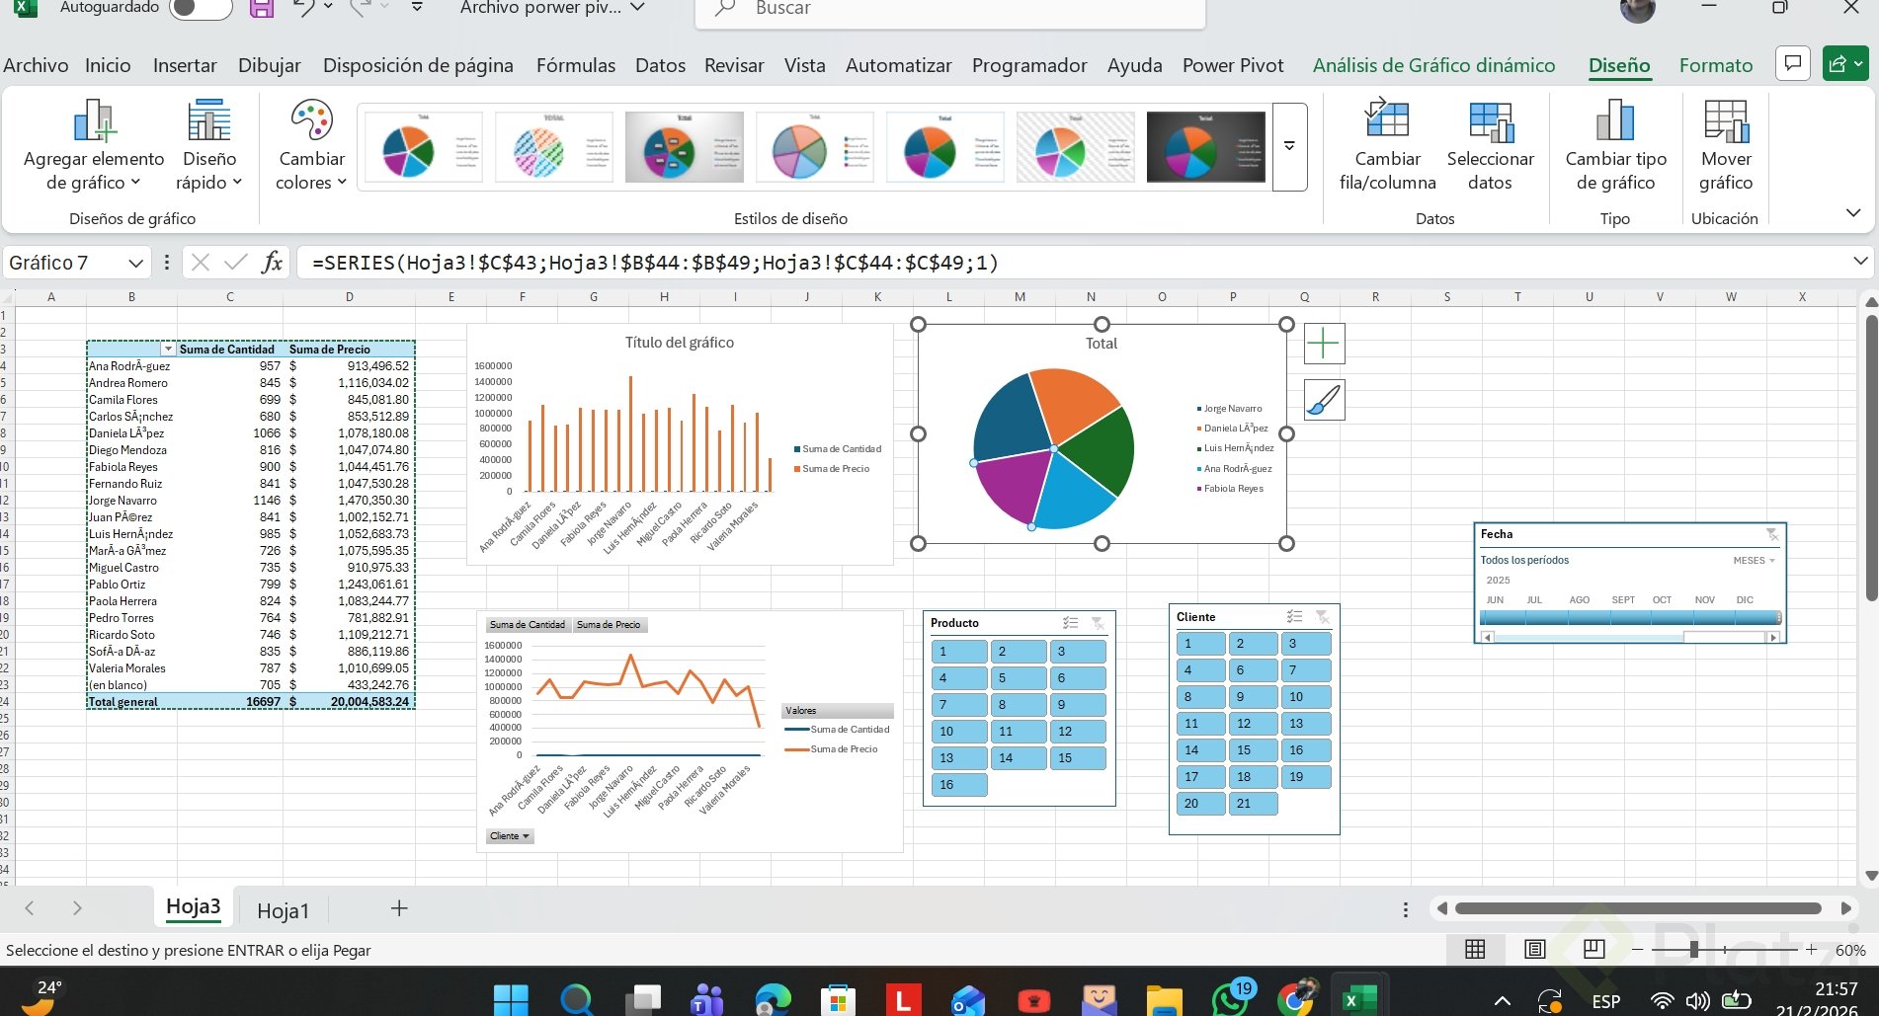The height and width of the screenshot is (1016, 1879).
Task: Click Suma de Precio field button on line chart
Action: tap(609, 625)
